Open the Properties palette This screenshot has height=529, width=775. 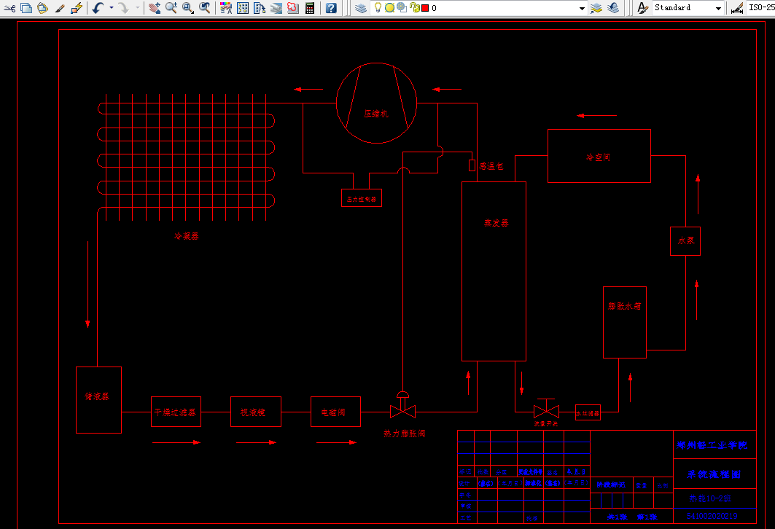(226, 8)
